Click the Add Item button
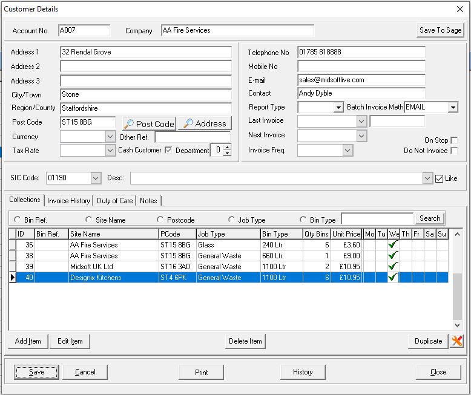Image resolution: width=471 pixels, height=395 pixels. [28, 341]
